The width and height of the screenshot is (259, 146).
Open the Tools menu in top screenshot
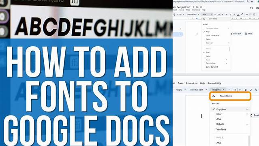tap(188, 10)
